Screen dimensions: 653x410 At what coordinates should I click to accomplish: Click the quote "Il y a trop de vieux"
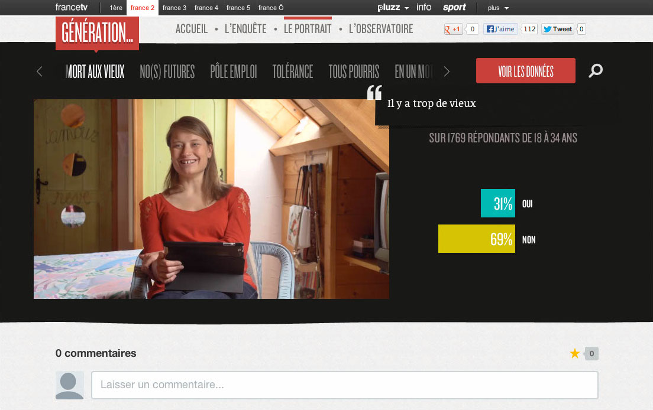pyautogui.click(x=431, y=103)
